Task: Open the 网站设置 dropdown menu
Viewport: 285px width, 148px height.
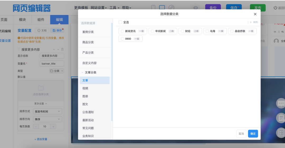Action: pos(99,8)
